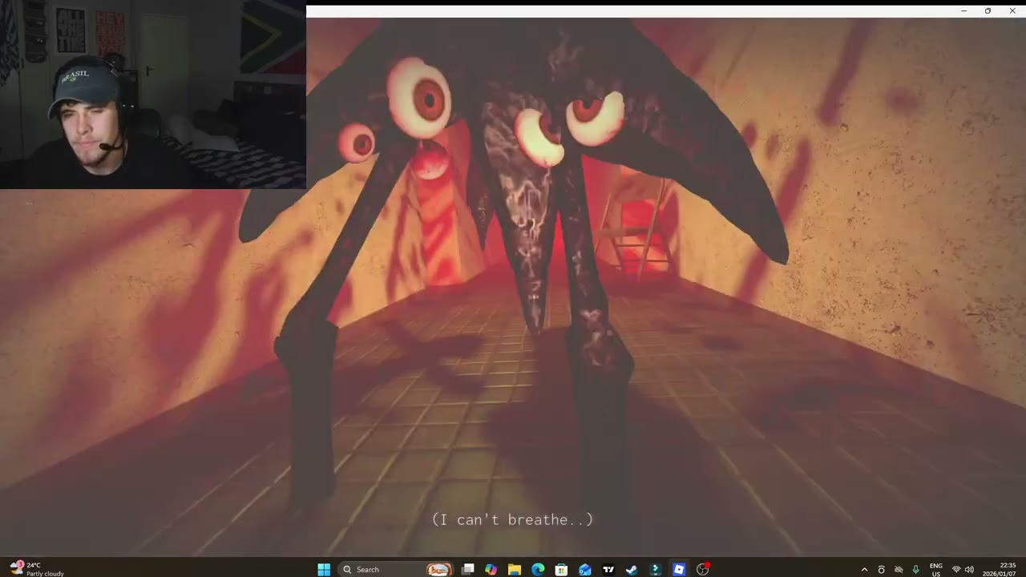Restore down the game window
The height and width of the screenshot is (577, 1026).
click(x=988, y=11)
